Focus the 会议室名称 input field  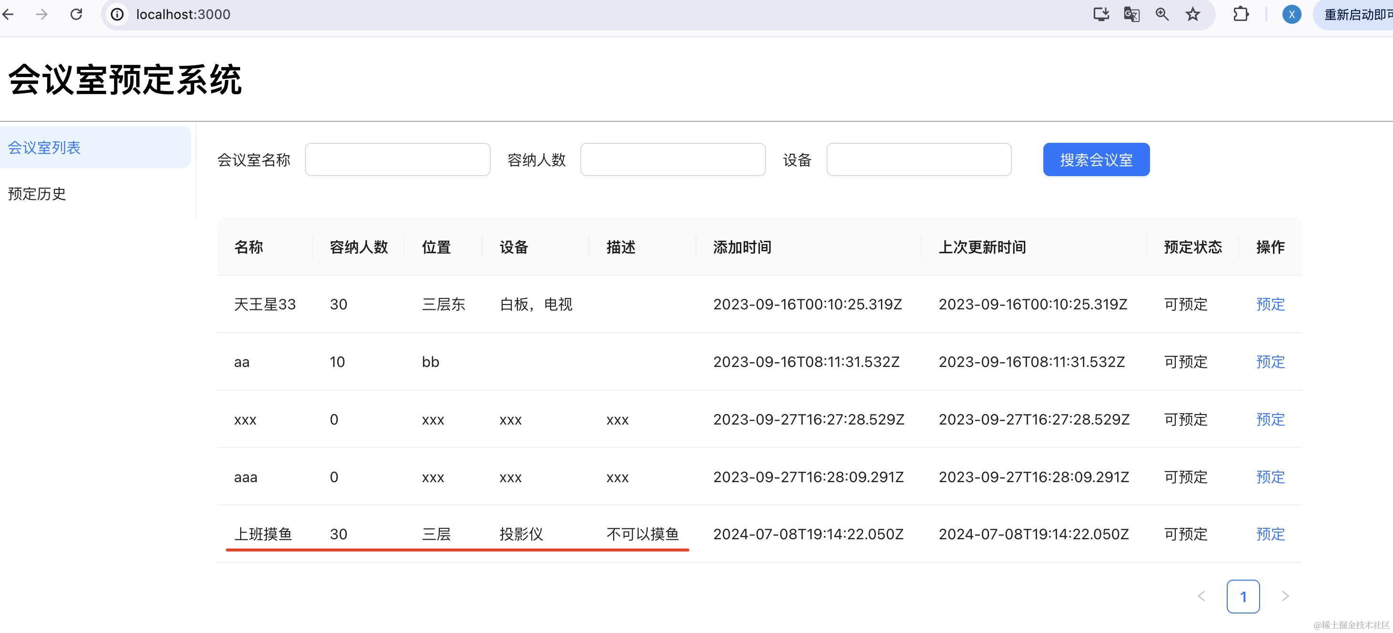coord(397,160)
